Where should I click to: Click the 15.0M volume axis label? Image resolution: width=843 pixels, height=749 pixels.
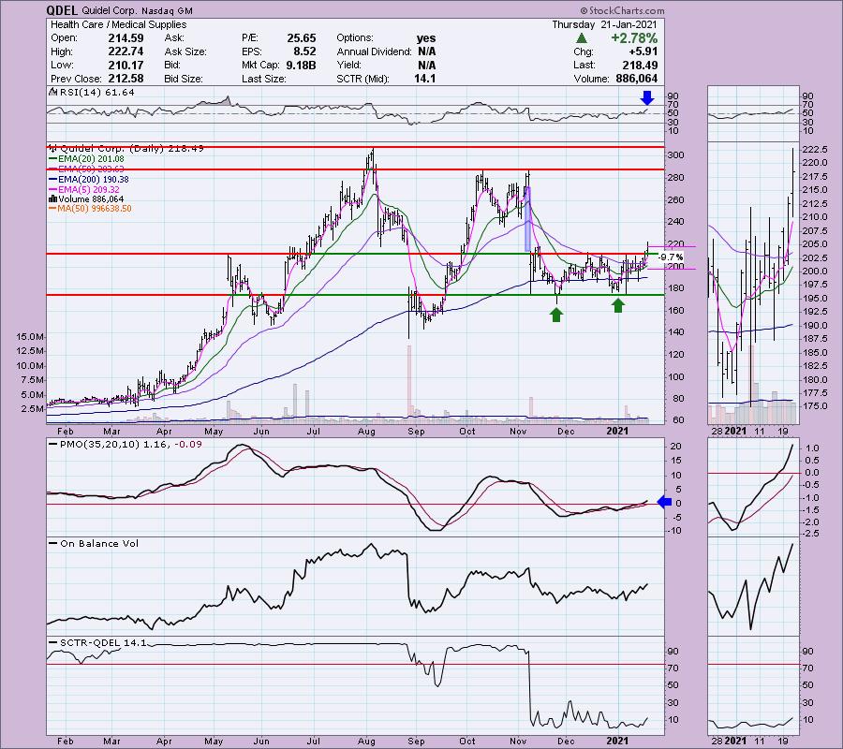[30, 337]
